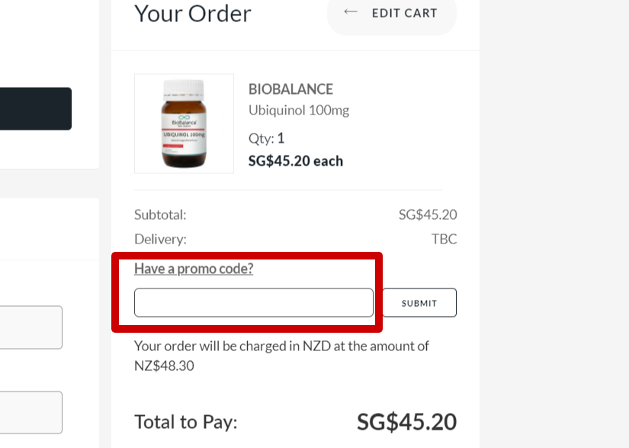
Task: Click the dark button in the left panel
Action: [36, 109]
